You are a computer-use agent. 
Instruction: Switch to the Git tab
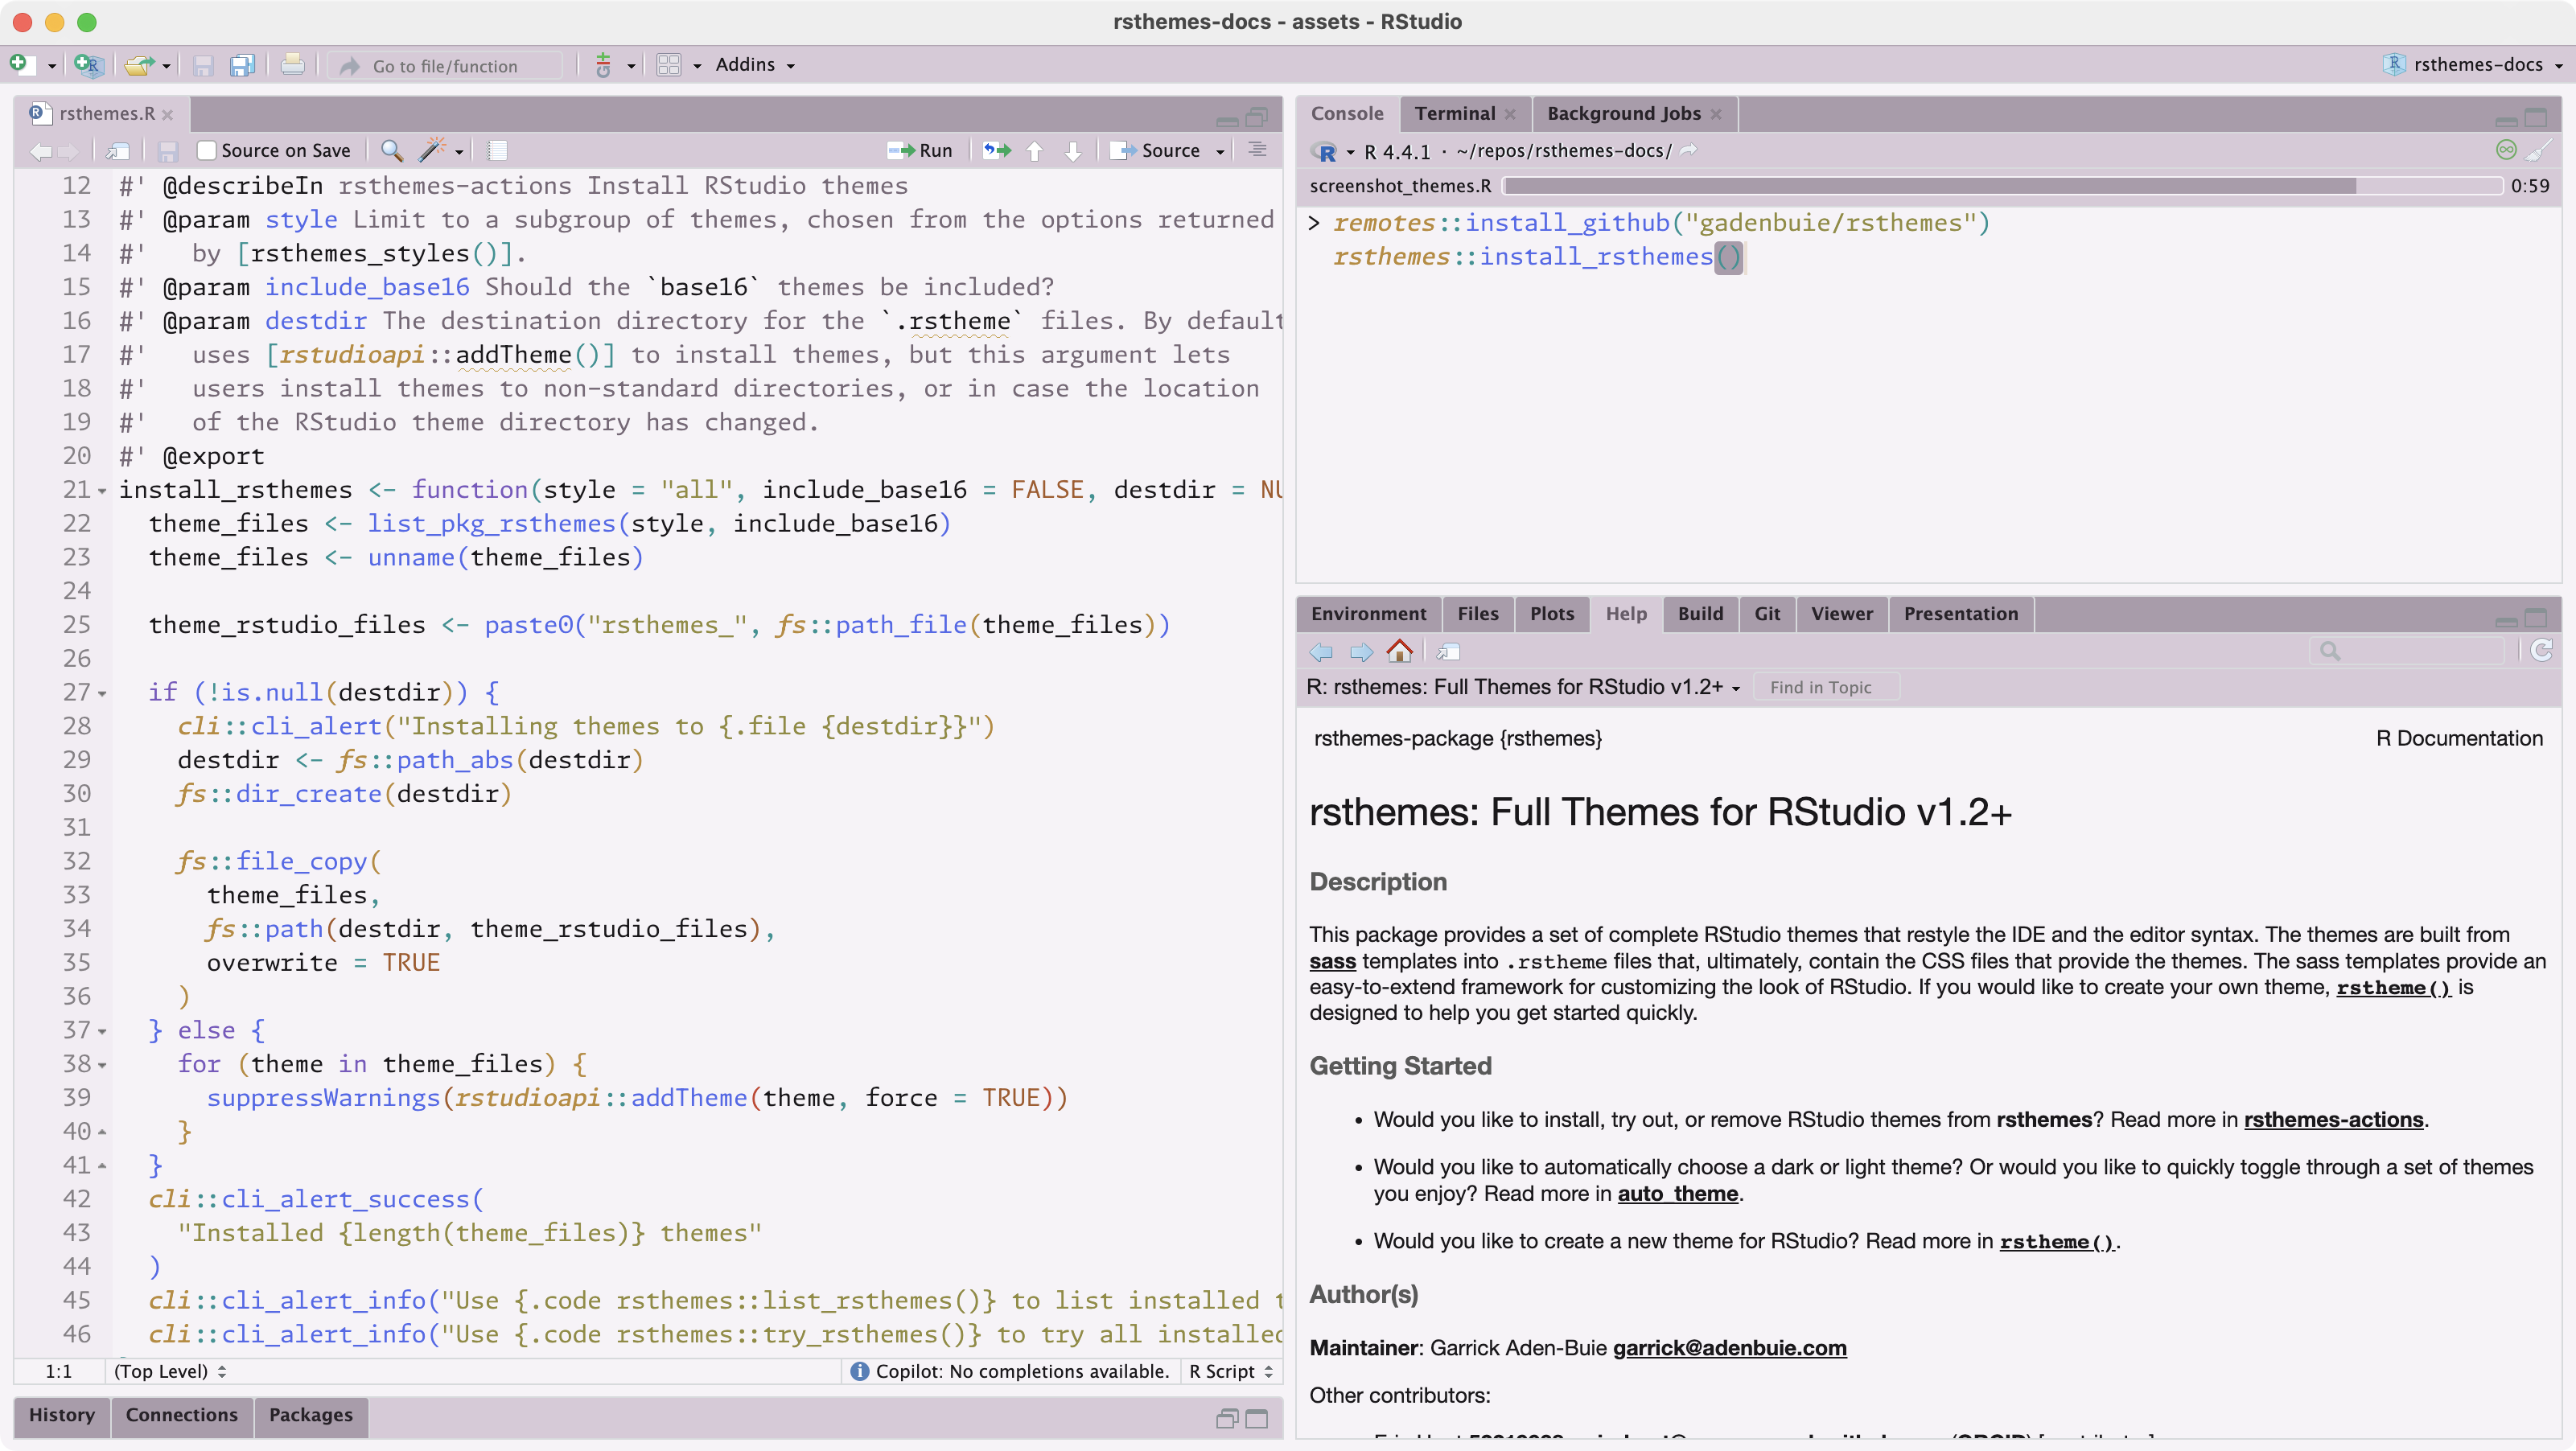1766,614
